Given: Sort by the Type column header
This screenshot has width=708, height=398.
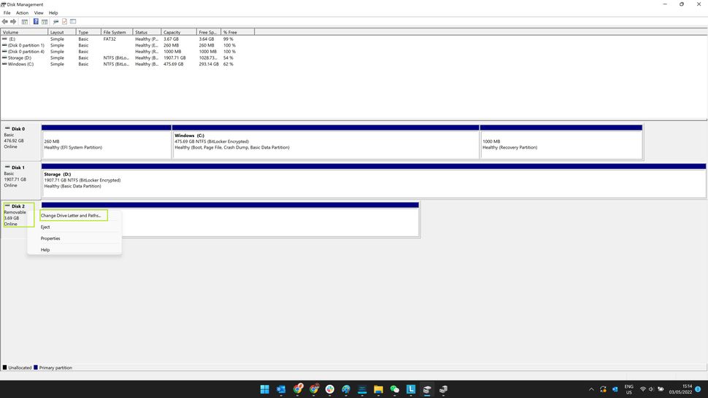Looking at the screenshot, I should (88, 32).
